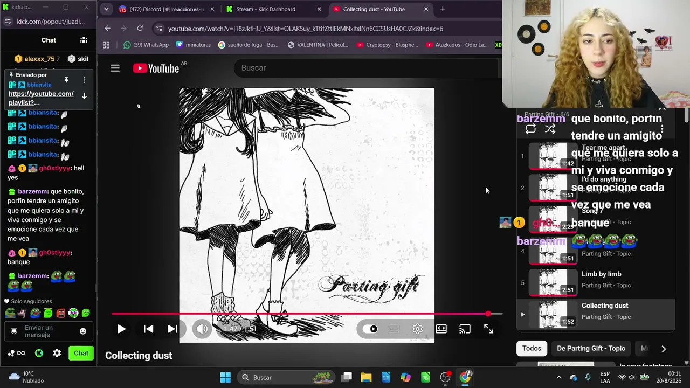Expand the pinned message down arrow
This screenshot has width=690, height=388.
point(84,96)
